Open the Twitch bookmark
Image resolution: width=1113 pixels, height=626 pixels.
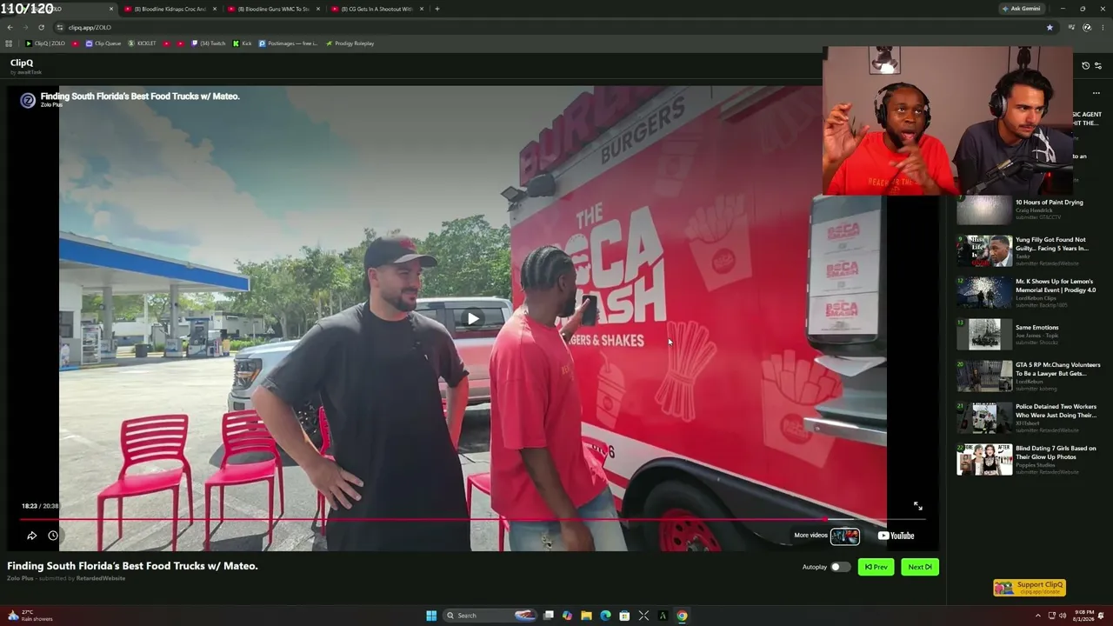tap(208, 43)
